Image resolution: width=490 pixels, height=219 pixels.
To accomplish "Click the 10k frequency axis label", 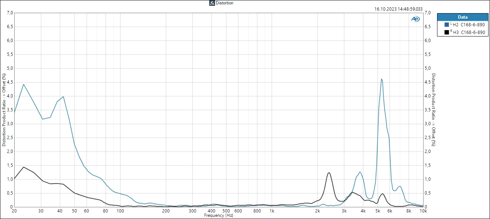I will point(423,211).
